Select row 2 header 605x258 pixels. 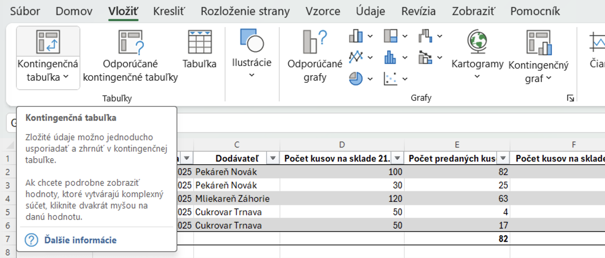click(8, 172)
